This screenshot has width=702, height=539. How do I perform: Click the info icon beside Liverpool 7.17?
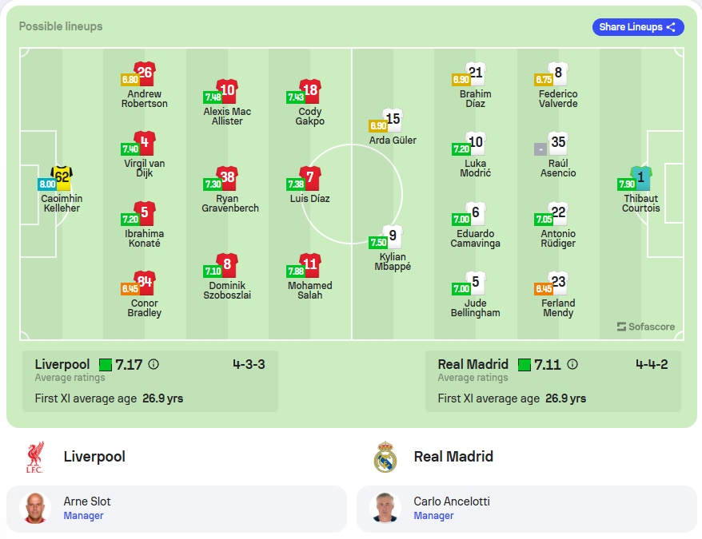(154, 365)
